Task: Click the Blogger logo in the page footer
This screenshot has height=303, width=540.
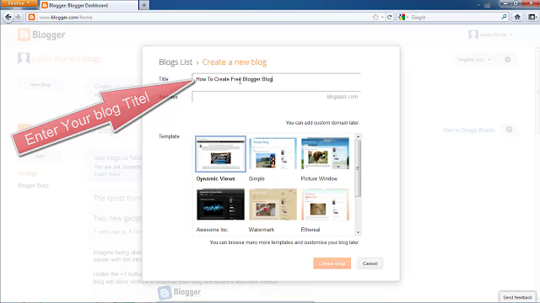Action: point(179,292)
